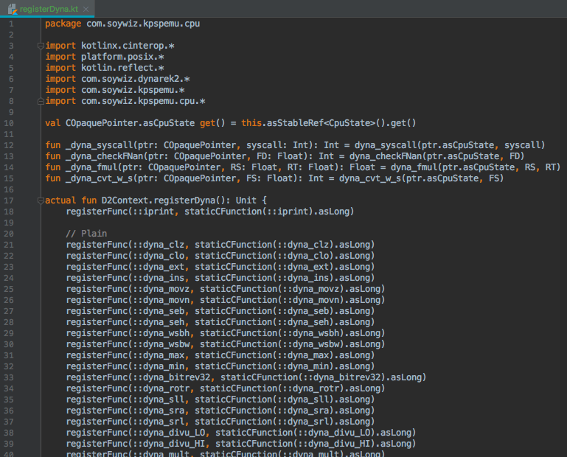Collapse the registerDyna function at line 17
The image size is (567, 457).
point(40,200)
